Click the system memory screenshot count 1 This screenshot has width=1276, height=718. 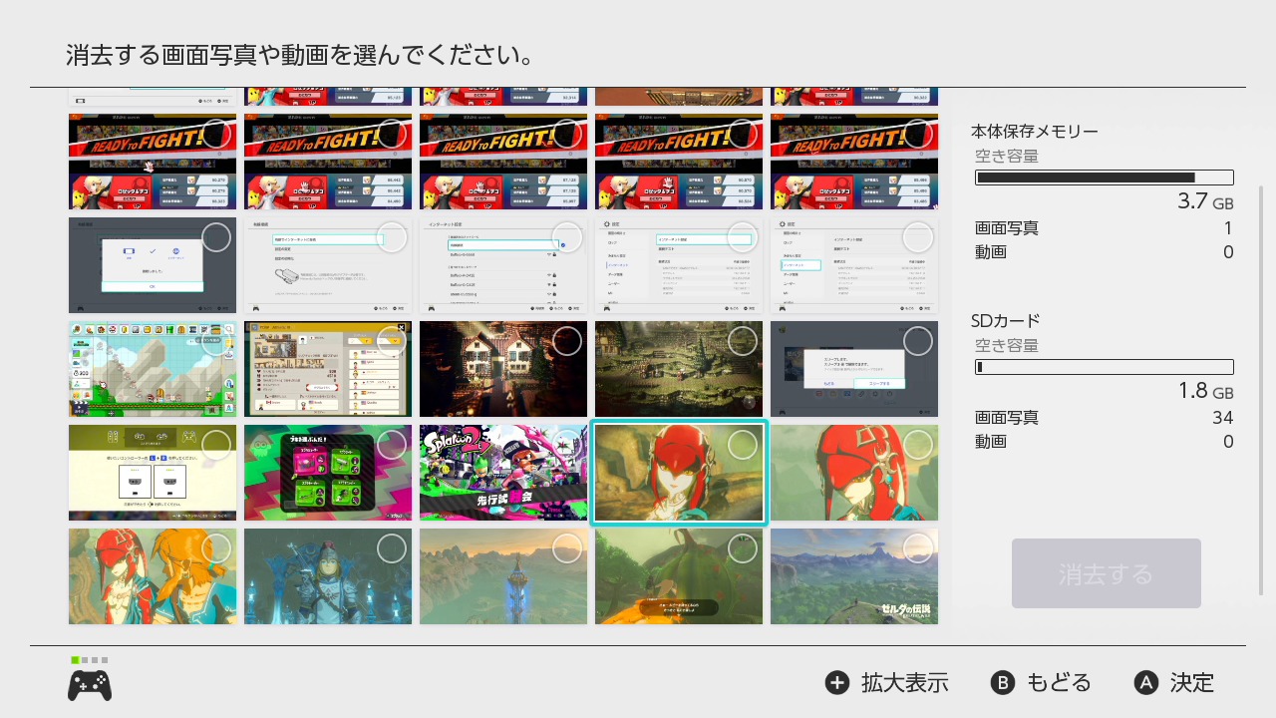pos(1228,227)
